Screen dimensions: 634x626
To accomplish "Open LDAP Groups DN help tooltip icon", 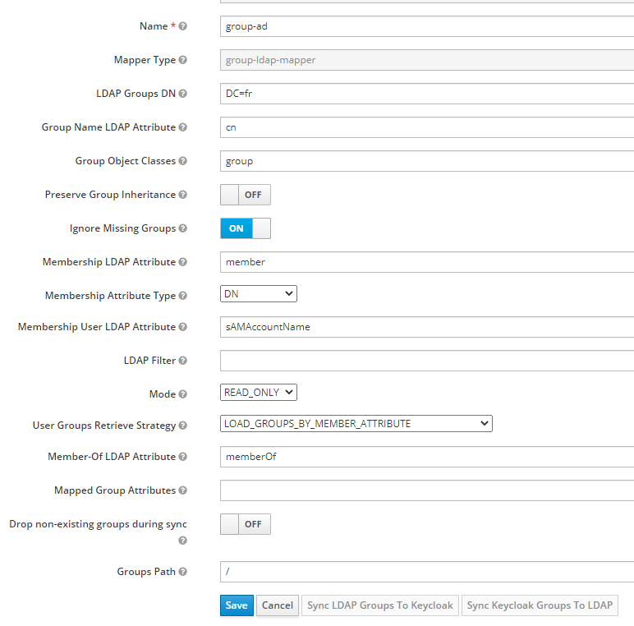I will 183,94.
